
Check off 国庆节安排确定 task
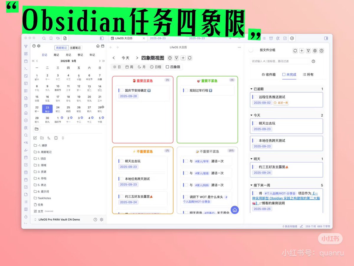tap(122, 90)
